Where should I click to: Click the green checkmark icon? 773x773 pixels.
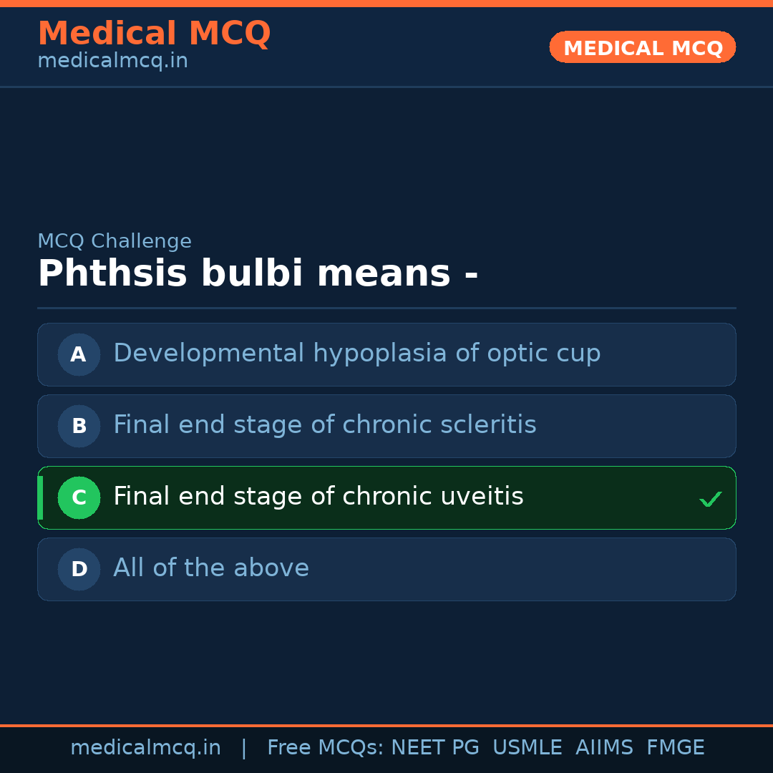point(710,499)
